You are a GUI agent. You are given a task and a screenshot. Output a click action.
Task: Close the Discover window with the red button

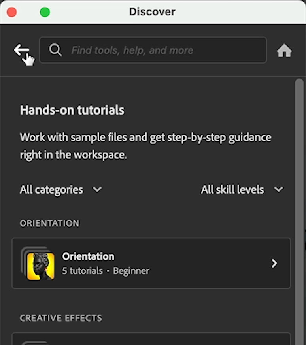(12, 12)
